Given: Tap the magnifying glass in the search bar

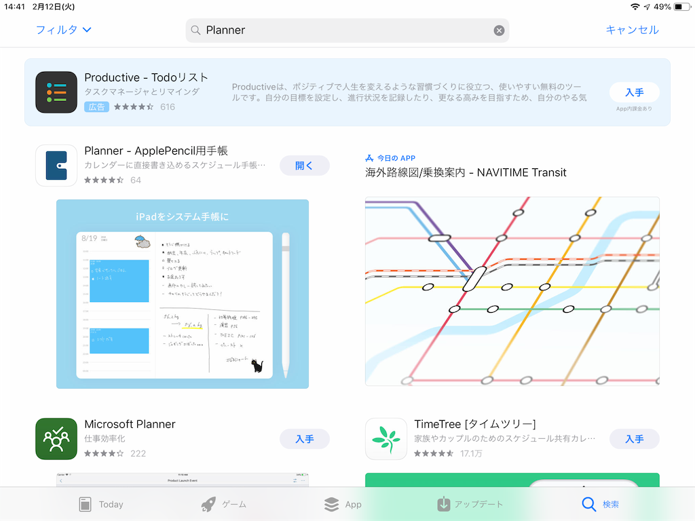Looking at the screenshot, I should [195, 30].
